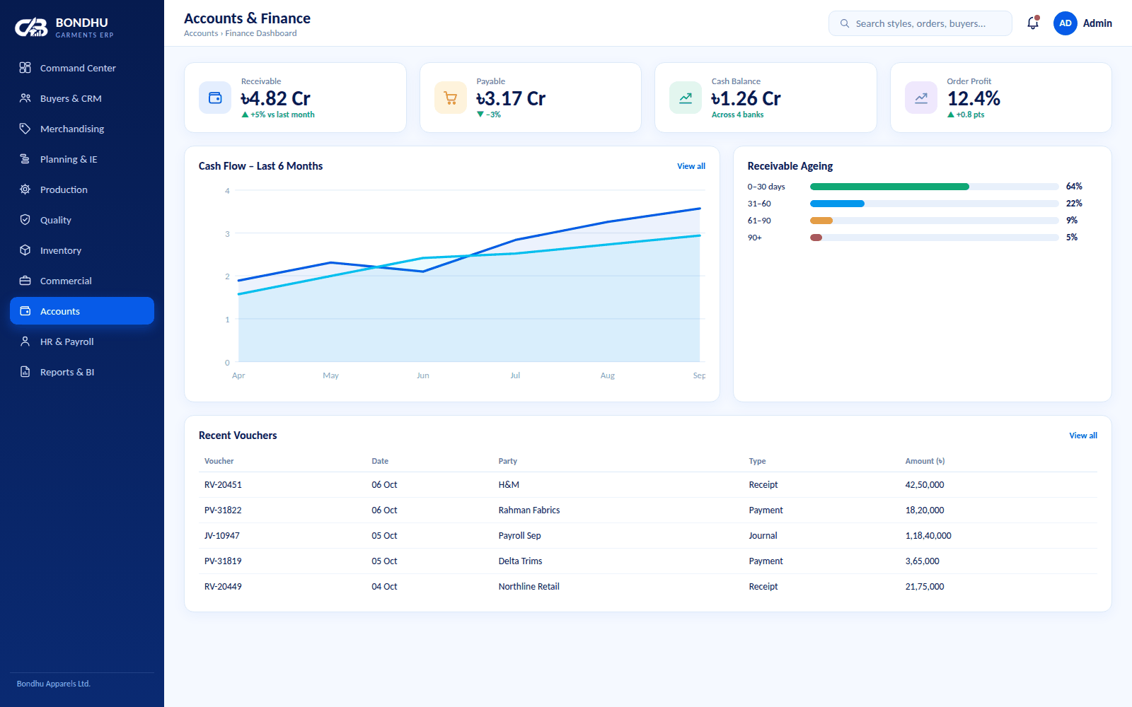
Task: Click the Quality shield icon
Action: tap(25, 220)
